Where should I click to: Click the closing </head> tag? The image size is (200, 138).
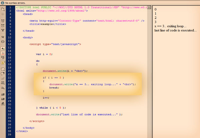29,31
